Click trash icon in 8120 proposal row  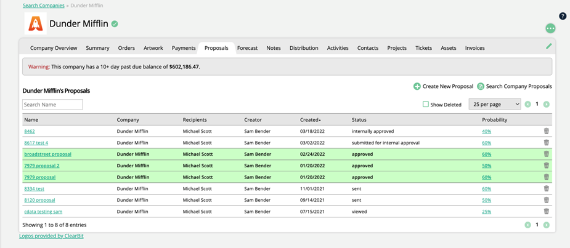click(x=546, y=200)
